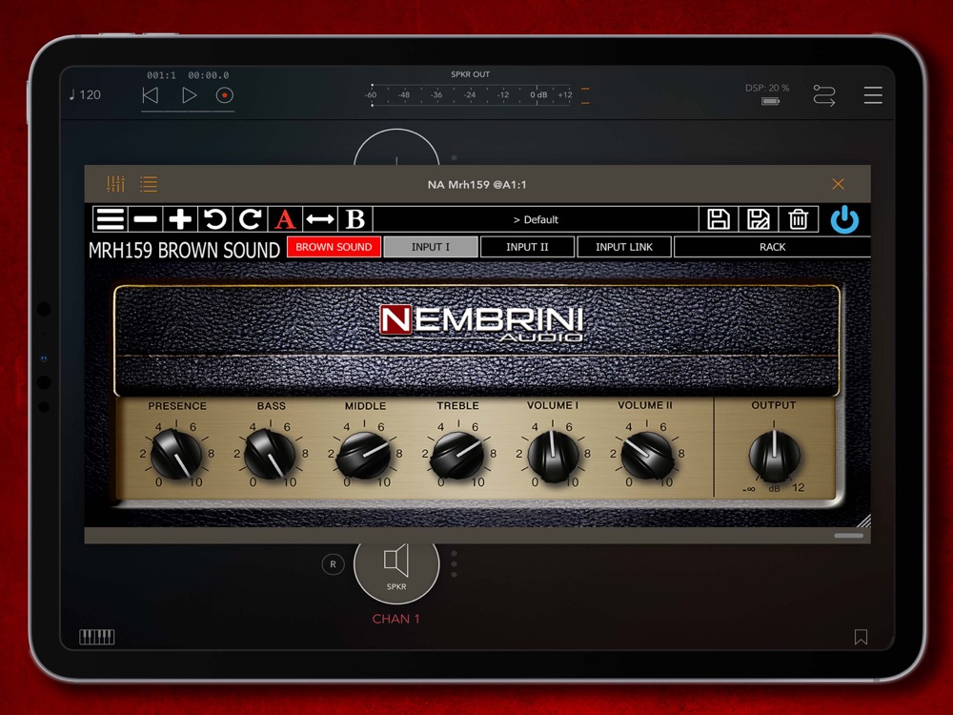Open the main menu in top-right corner

pos(873,95)
